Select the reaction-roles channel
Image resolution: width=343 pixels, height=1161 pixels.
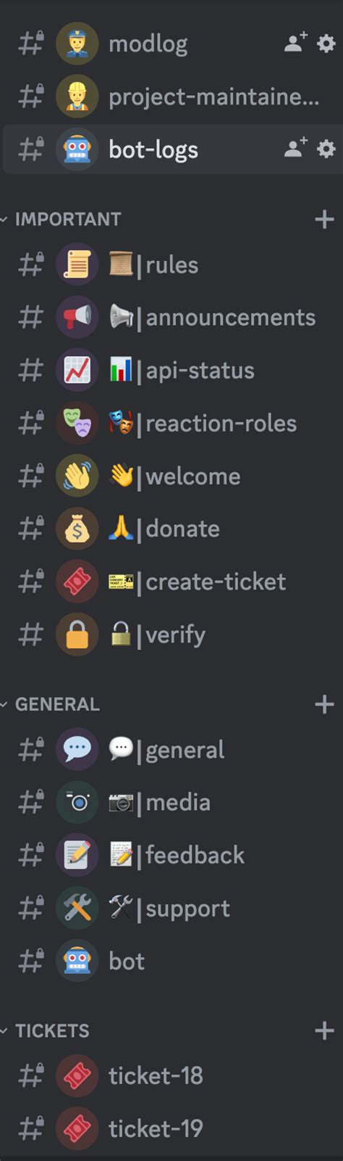point(171,423)
